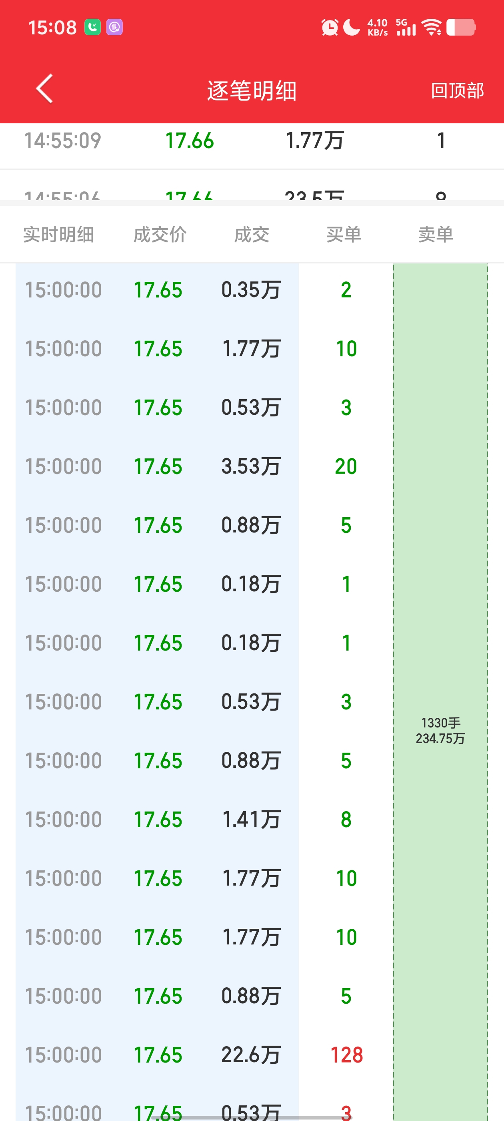The image size is (504, 1121).
Task: Tap the 5G signal strength icon
Action: pos(406,27)
